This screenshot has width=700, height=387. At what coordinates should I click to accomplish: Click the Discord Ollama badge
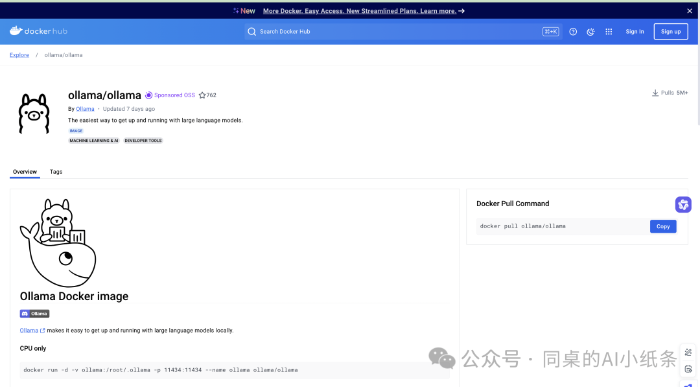(34, 314)
